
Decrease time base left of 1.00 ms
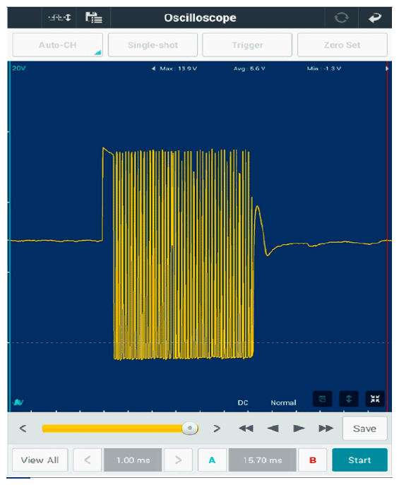[x=88, y=460]
